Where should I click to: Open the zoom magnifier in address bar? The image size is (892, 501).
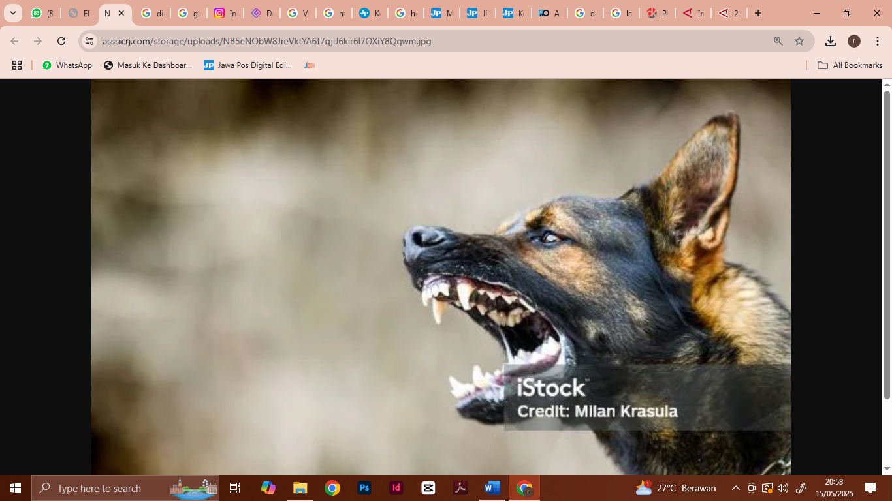point(778,41)
